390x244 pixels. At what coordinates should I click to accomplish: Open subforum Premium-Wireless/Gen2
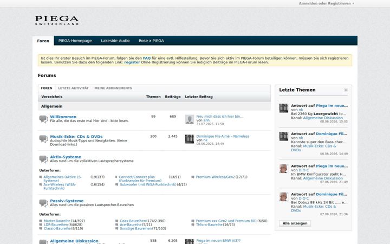pos(216,177)
